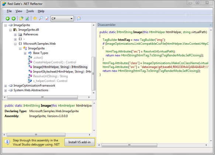Click the References folder icon
215x155 pixels.
[20, 34]
